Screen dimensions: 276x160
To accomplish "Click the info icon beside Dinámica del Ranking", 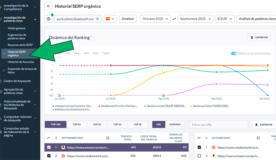I will pyautogui.click(x=91, y=37).
